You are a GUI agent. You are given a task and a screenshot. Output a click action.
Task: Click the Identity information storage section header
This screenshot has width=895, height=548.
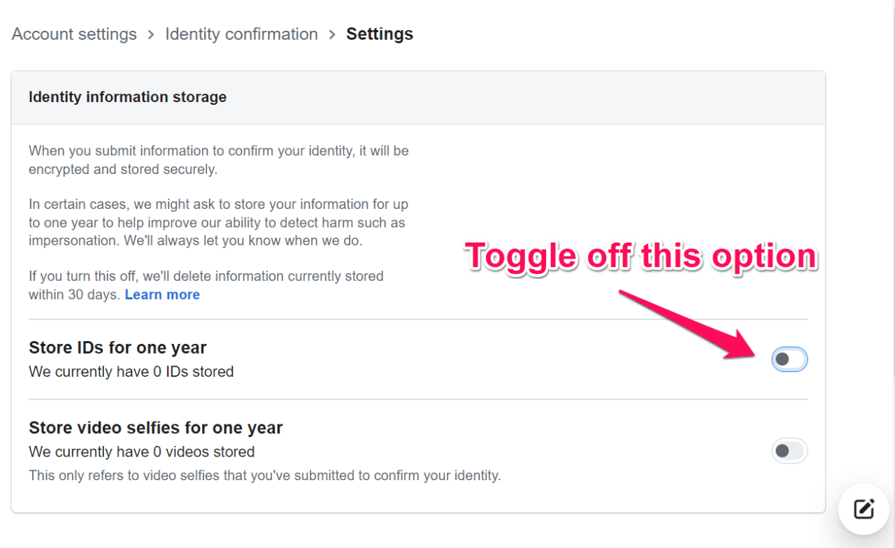pyautogui.click(x=127, y=96)
